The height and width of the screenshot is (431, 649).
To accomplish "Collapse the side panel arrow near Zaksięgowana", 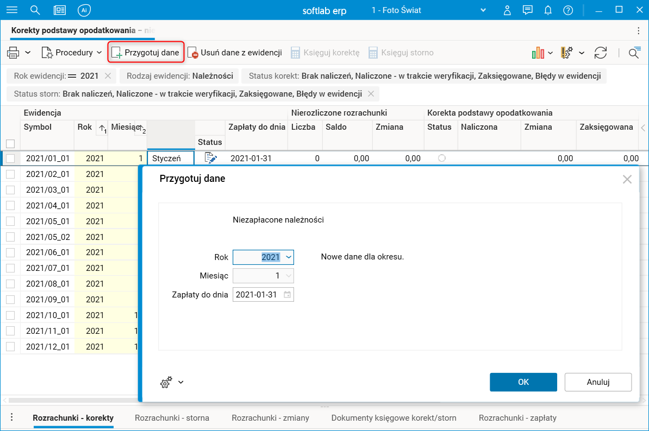I will pos(643,128).
